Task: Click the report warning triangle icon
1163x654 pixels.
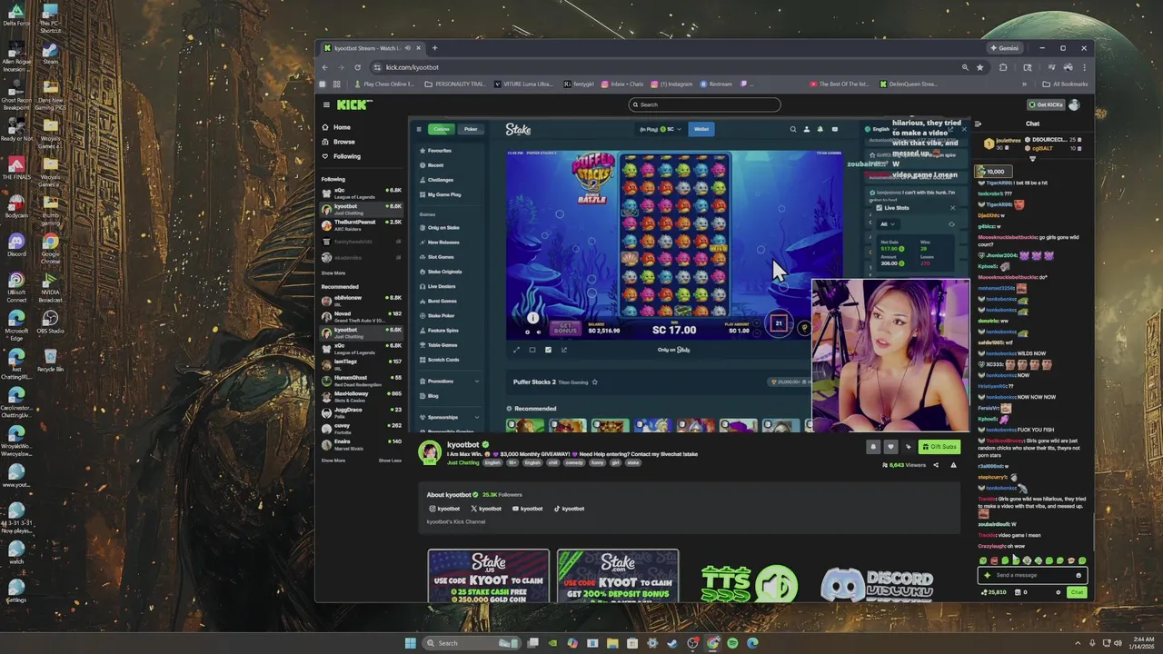Action: (953, 465)
